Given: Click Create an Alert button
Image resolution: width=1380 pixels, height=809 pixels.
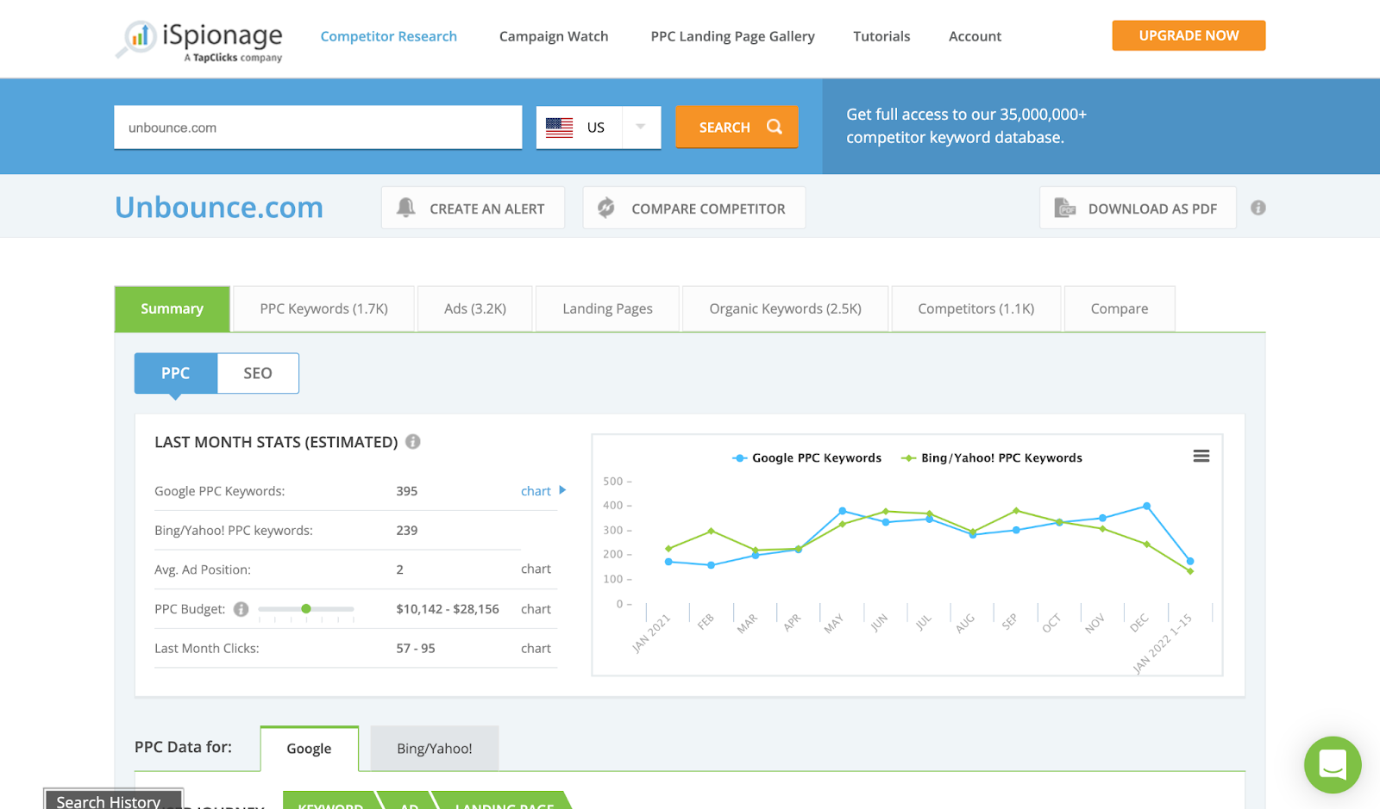Looking at the screenshot, I should pyautogui.click(x=474, y=208).
